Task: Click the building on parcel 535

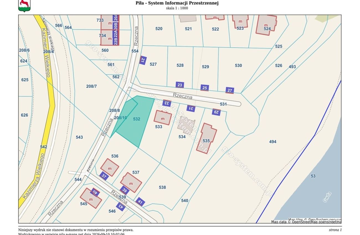Action: point(207,138)
